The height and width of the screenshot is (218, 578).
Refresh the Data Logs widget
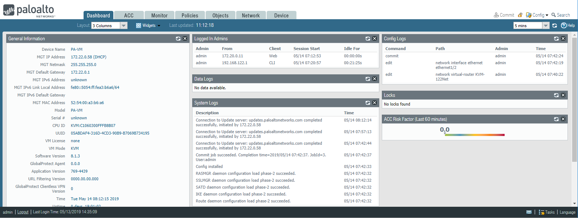[x=368, y=79]
